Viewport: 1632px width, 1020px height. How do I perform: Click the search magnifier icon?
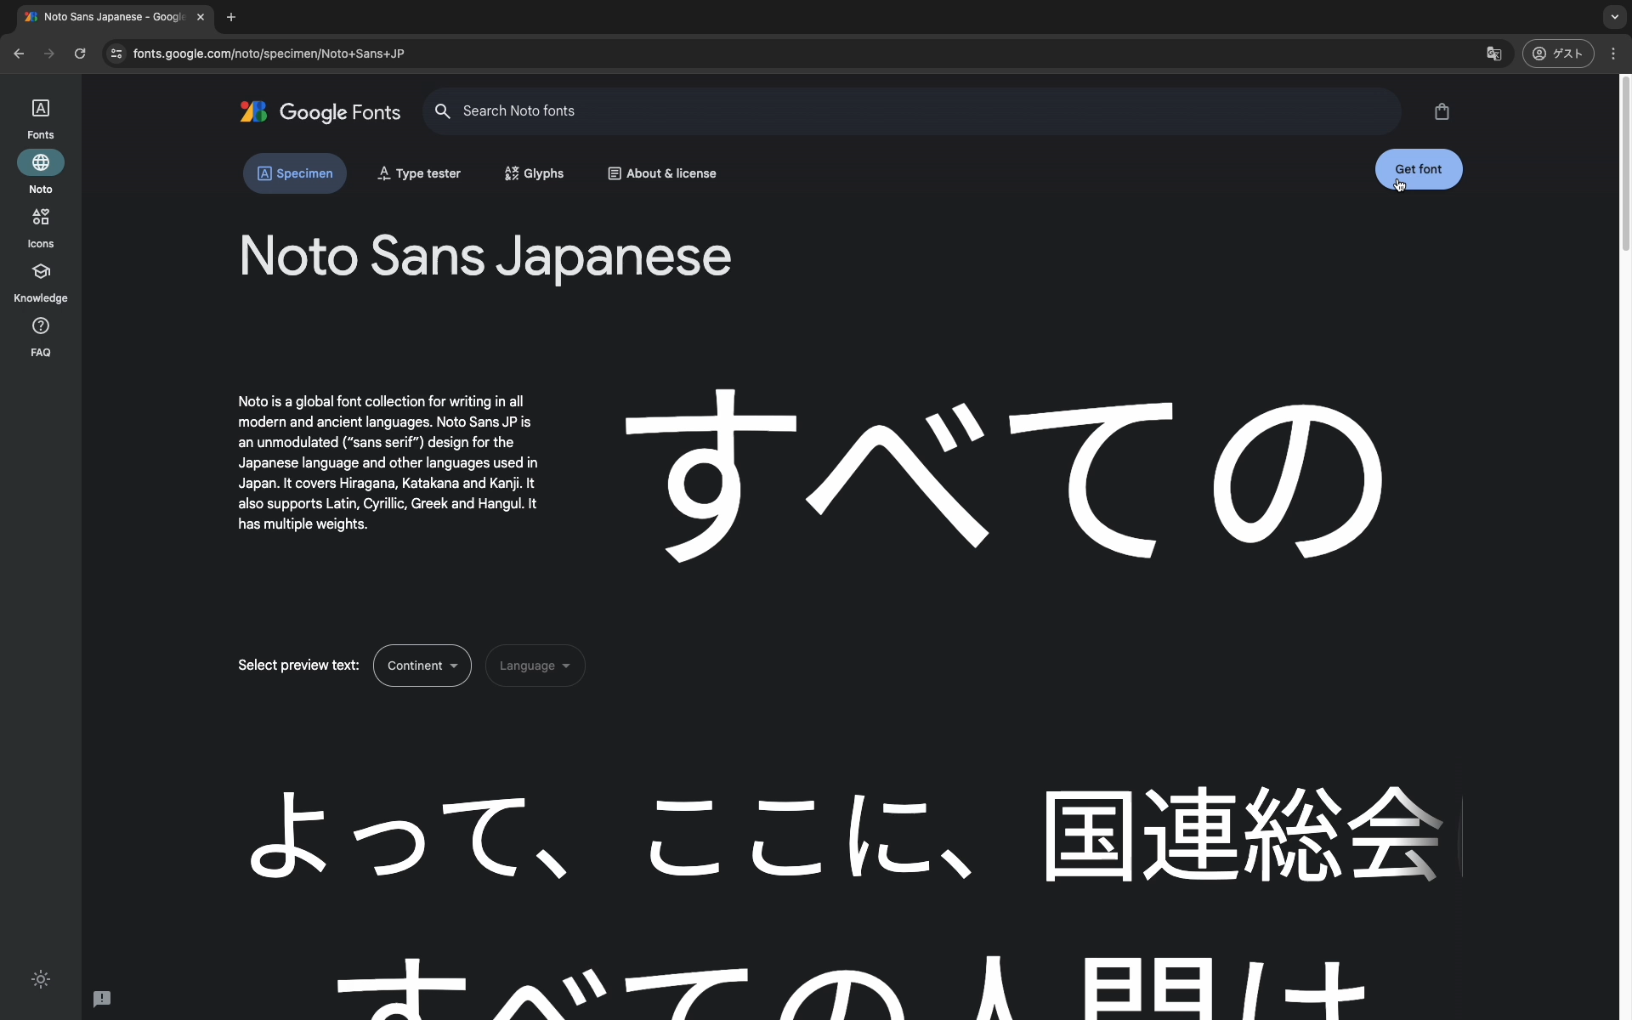[x=442, y=111]
